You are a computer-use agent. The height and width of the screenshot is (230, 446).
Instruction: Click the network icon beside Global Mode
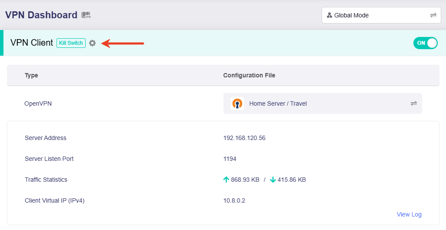(330, 15)
